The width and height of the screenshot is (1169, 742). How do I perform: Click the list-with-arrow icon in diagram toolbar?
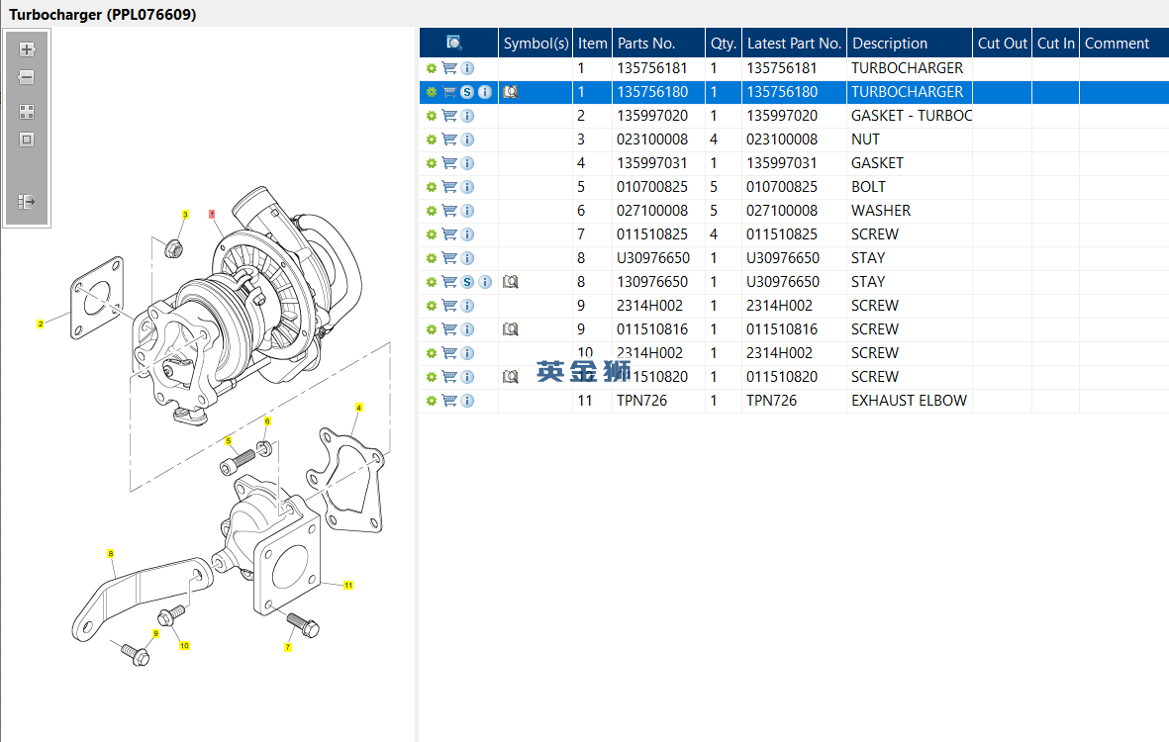27,202
